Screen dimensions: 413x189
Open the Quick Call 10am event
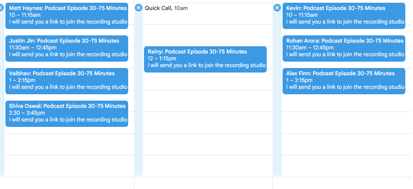pos(166,8)
